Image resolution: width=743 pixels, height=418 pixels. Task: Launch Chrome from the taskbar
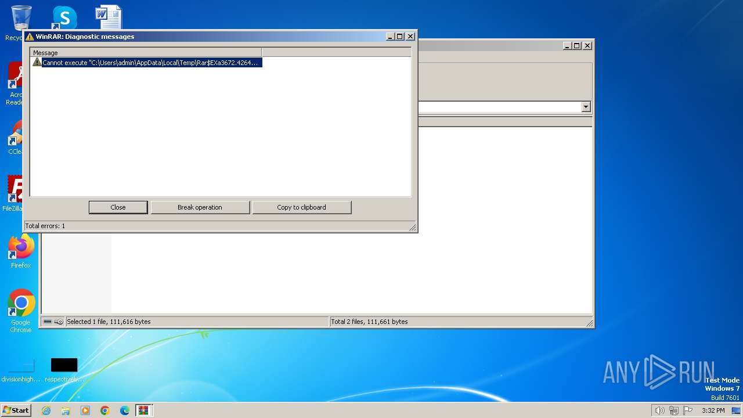(105, 410)
